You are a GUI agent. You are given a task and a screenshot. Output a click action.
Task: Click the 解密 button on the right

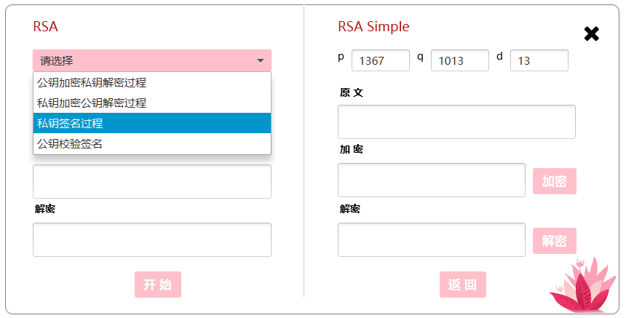[554, 241]
